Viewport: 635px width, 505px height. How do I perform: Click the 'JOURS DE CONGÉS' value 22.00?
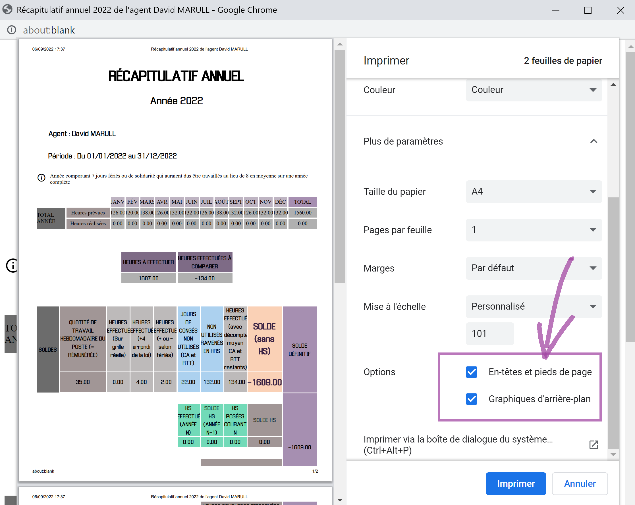pyautogui.click(x=188, y=382)
